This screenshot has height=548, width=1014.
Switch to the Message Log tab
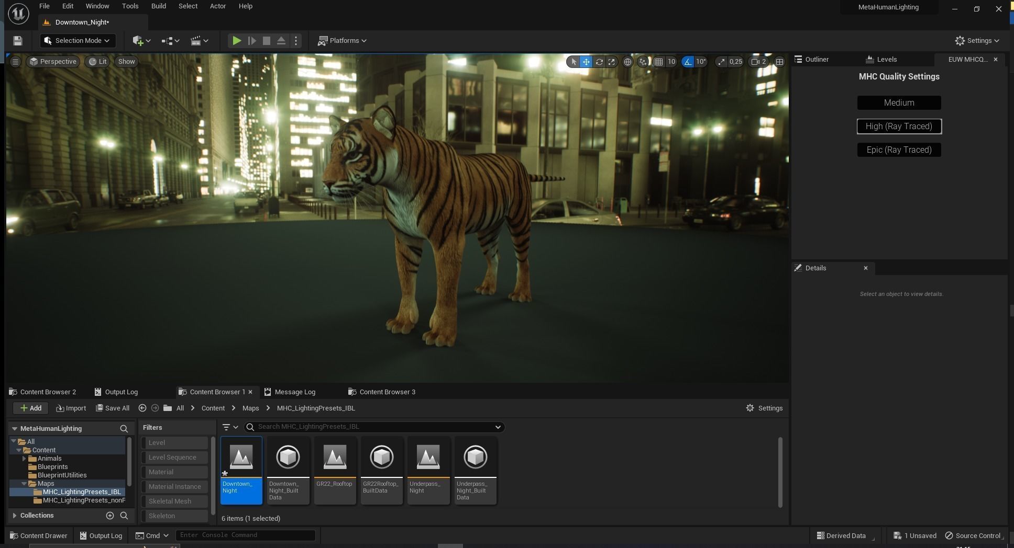(x=290, y=392)
